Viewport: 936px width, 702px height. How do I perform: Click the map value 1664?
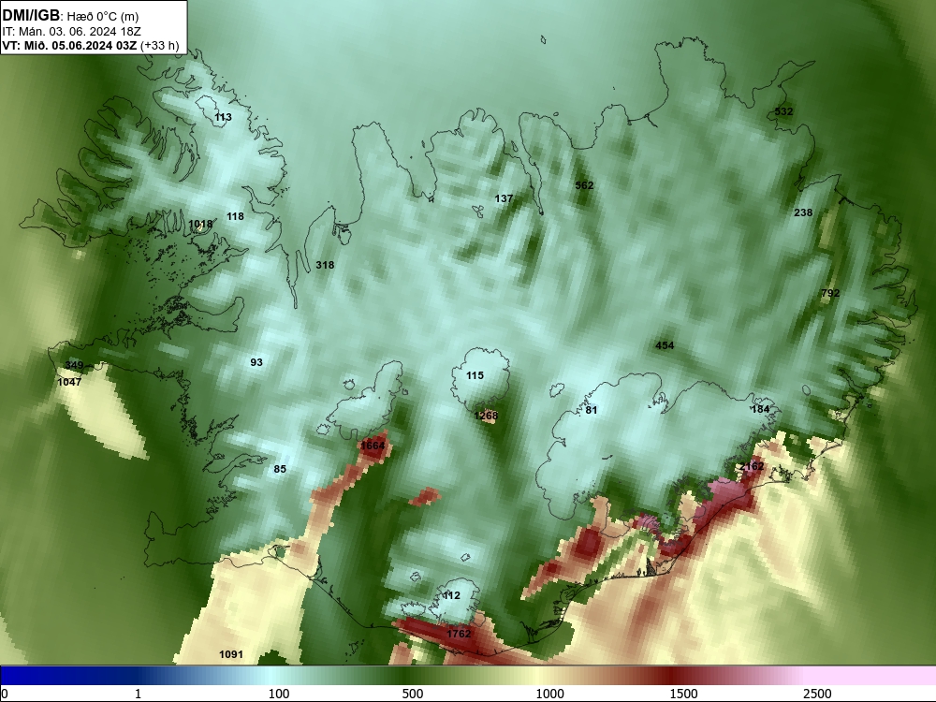click(x=373, y=446)
